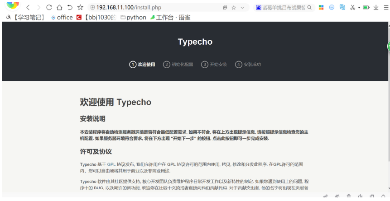Reload the page with the refresh icon
This screenshot has width=390, height=201.
point(49,7)
